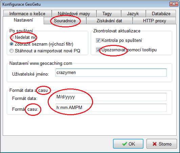The height and width of the screenshot is (153, 180).
Task: Cancel with the Storno button
Action: point(162,144)
